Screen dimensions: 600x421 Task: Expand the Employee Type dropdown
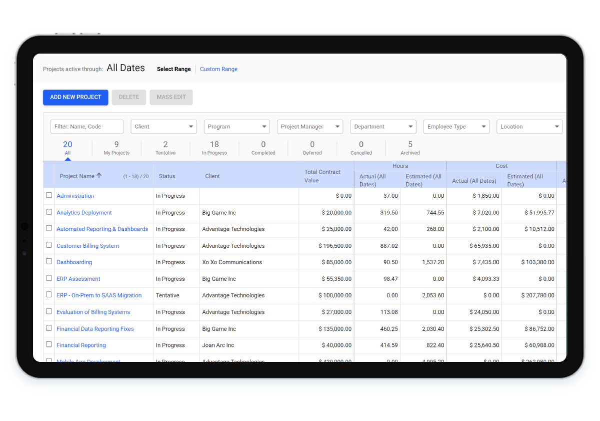point(456,127)
